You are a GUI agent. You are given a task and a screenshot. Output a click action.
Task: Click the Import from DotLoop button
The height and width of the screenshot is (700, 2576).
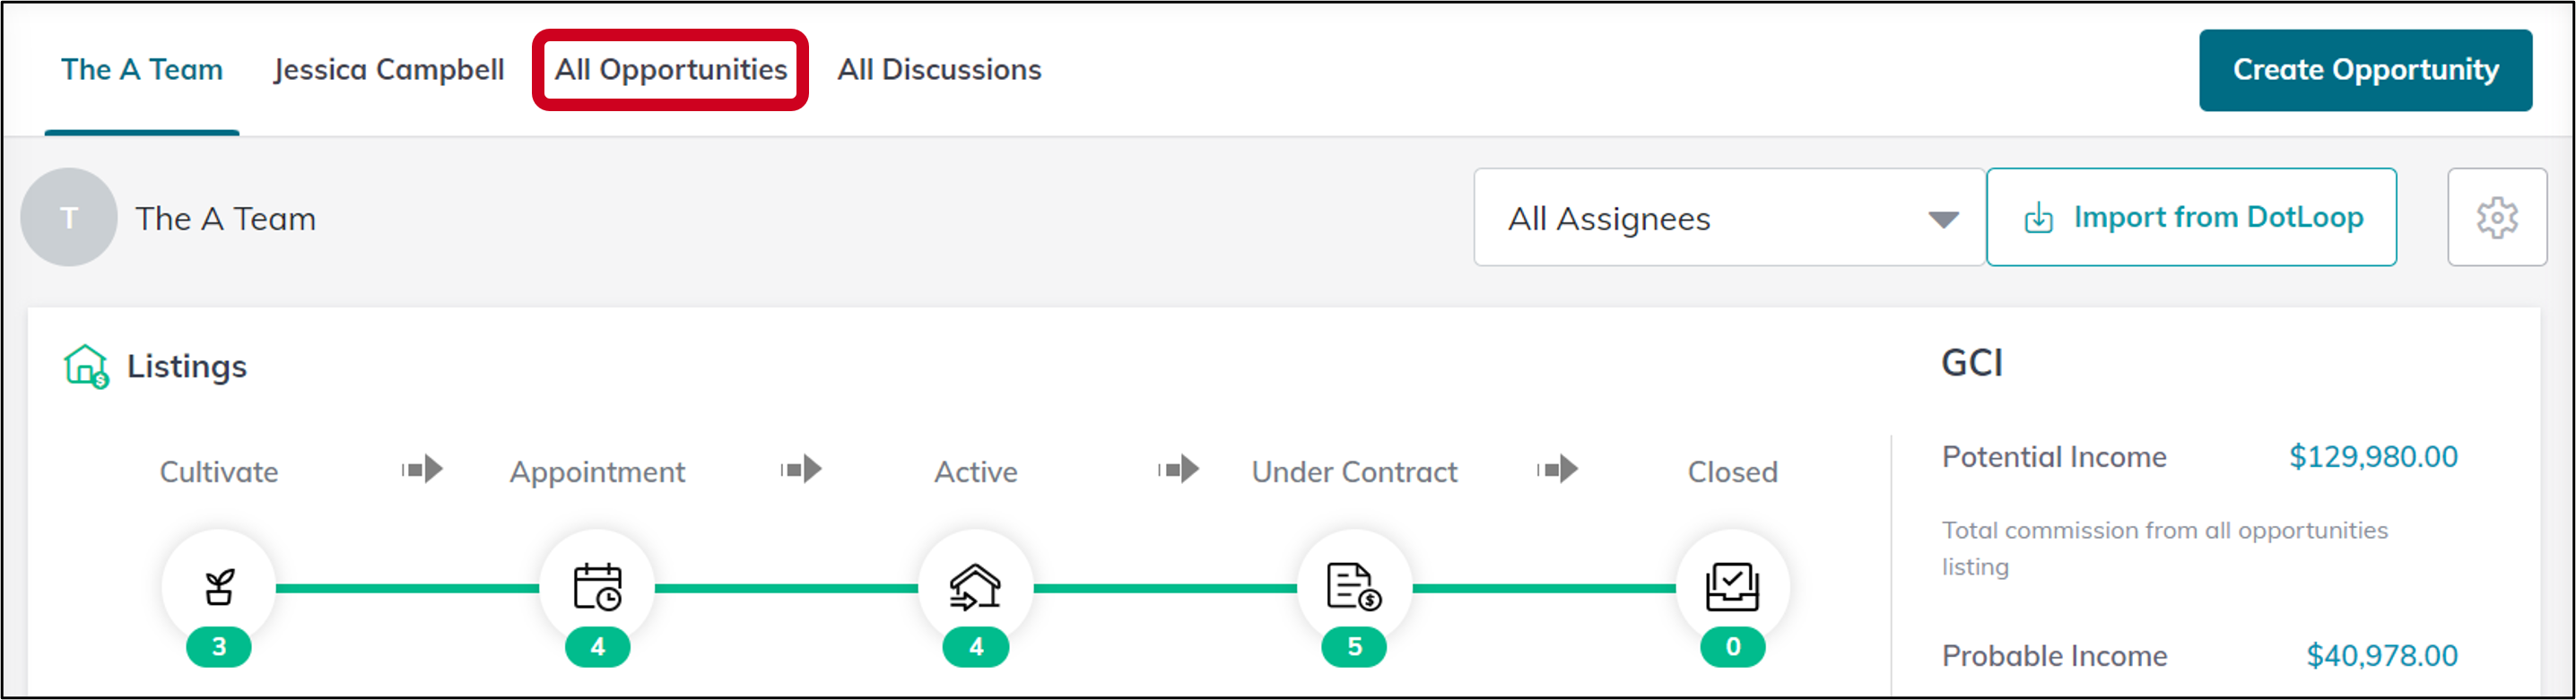pos(2191,218)
